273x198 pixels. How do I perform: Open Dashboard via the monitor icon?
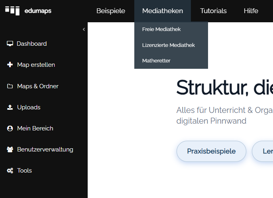click(x=10, y=44)
